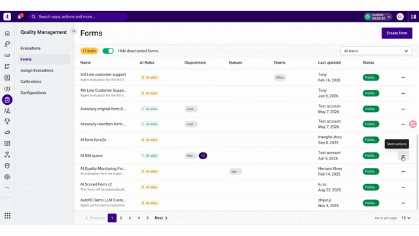Go to Next page of forms
The image size is (419, 236).
(x=161, y=218)
